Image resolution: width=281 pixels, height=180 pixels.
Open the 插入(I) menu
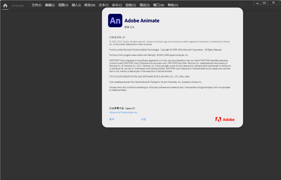[76, 5]
